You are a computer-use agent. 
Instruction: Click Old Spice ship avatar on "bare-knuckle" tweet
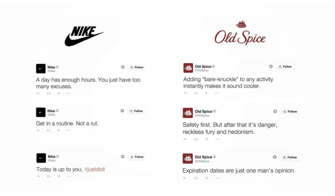[x=188, y=68]
